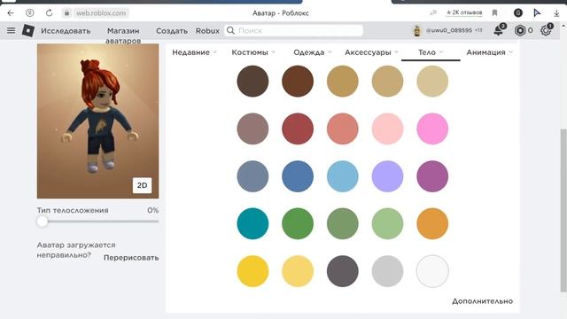The image size is (567, 319).
Task: Choose the hot pink color swatch
Action: click(x=432, y=128)
